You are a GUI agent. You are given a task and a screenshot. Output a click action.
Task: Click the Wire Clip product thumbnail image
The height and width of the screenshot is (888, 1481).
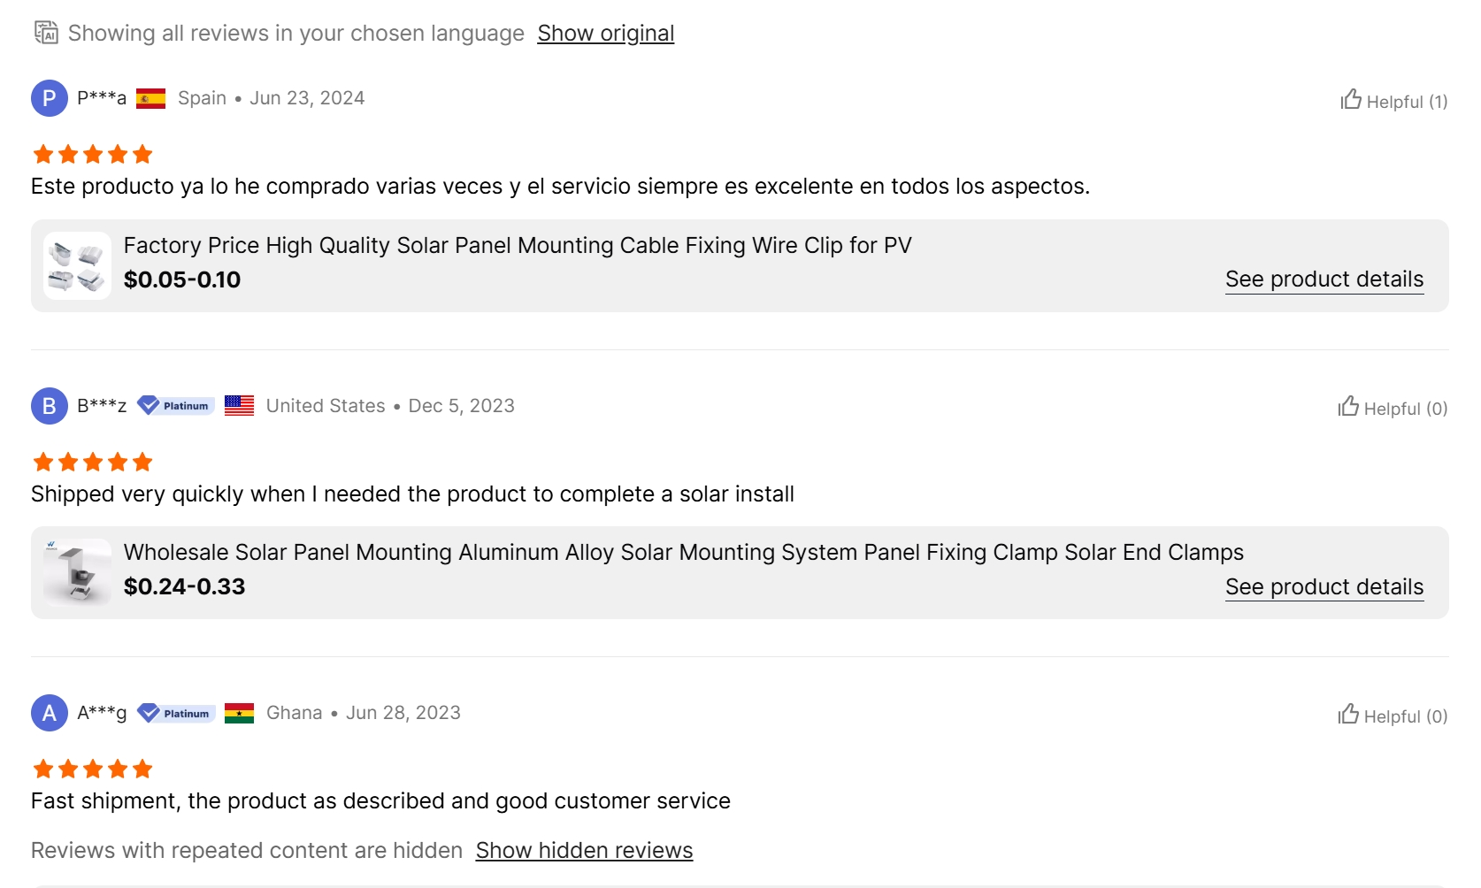[x=77, y=264]
